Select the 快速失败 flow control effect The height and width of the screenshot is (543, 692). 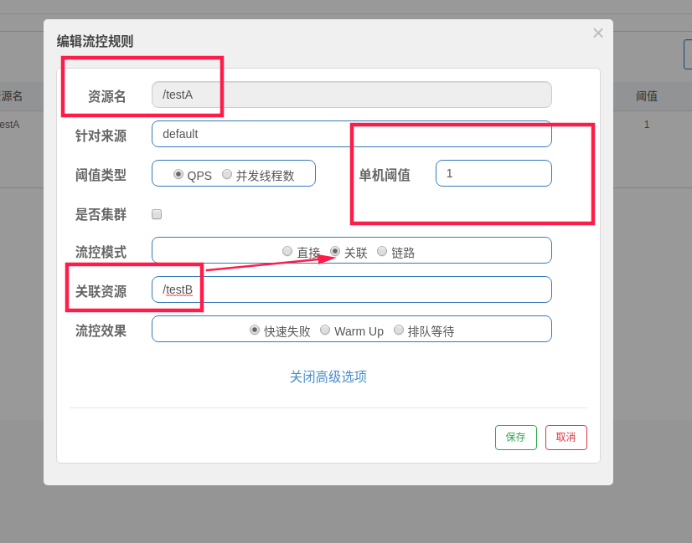click(x=255, y=330)
